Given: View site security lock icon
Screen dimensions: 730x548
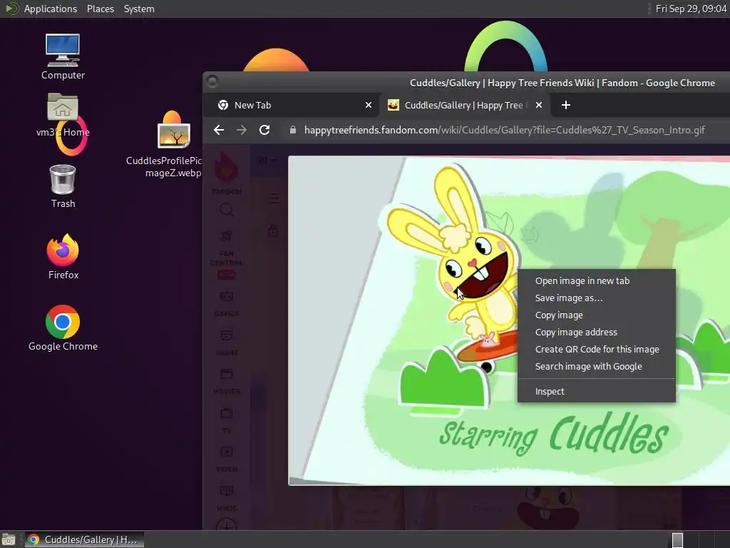Looking at the screenshot, I should coord(293,130).
